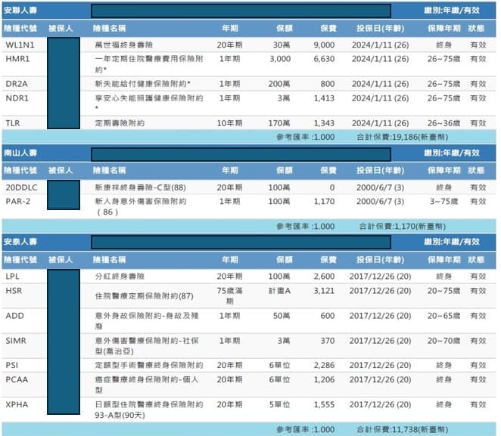The width and height of the screenshot is (501, 436).
Task: Select the 新康祥終身壽險-C型(88) product name
Action: coord(140,187)
